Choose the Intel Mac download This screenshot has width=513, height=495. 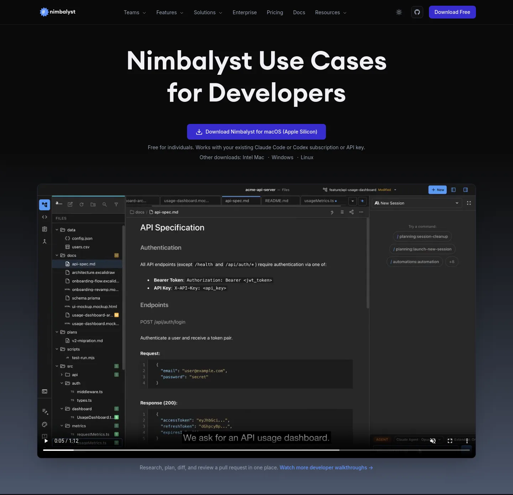253,157
